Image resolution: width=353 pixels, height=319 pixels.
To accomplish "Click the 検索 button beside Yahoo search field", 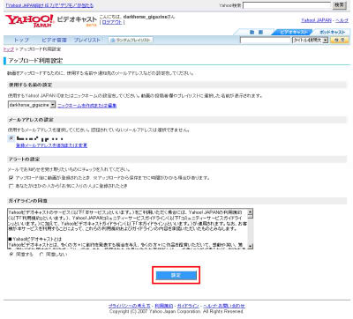I will [x=340, y=5].
